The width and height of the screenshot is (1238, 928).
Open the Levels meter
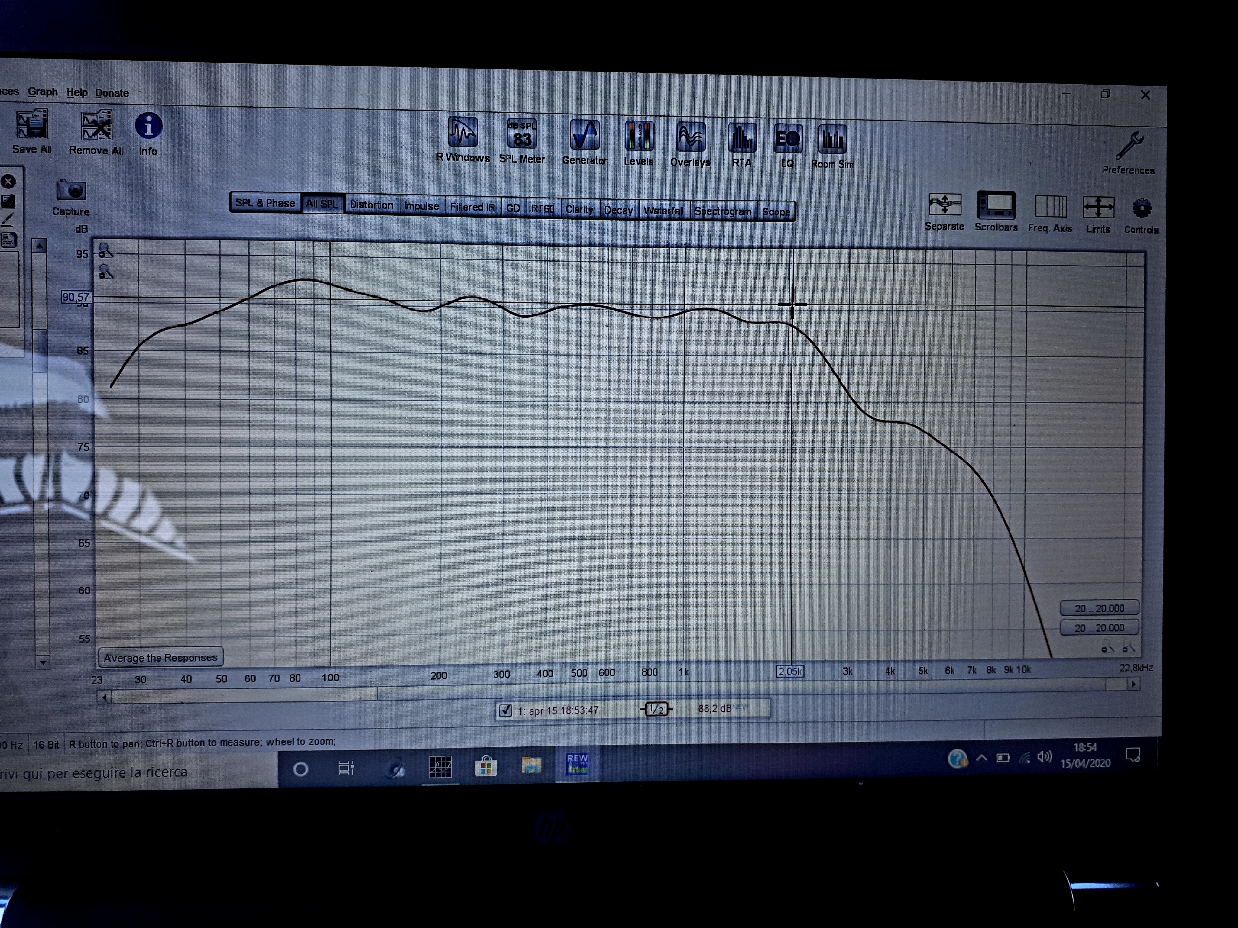coord(639,137)
